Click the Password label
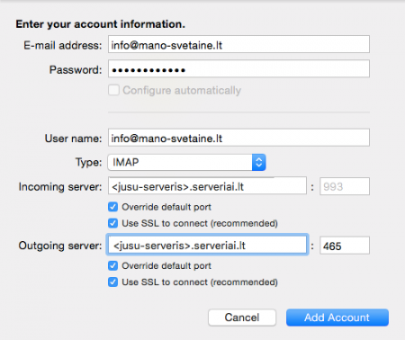 pos(76,70)
